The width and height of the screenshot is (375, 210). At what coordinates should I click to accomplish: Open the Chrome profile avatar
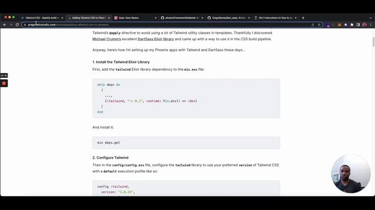click(364, 24)
